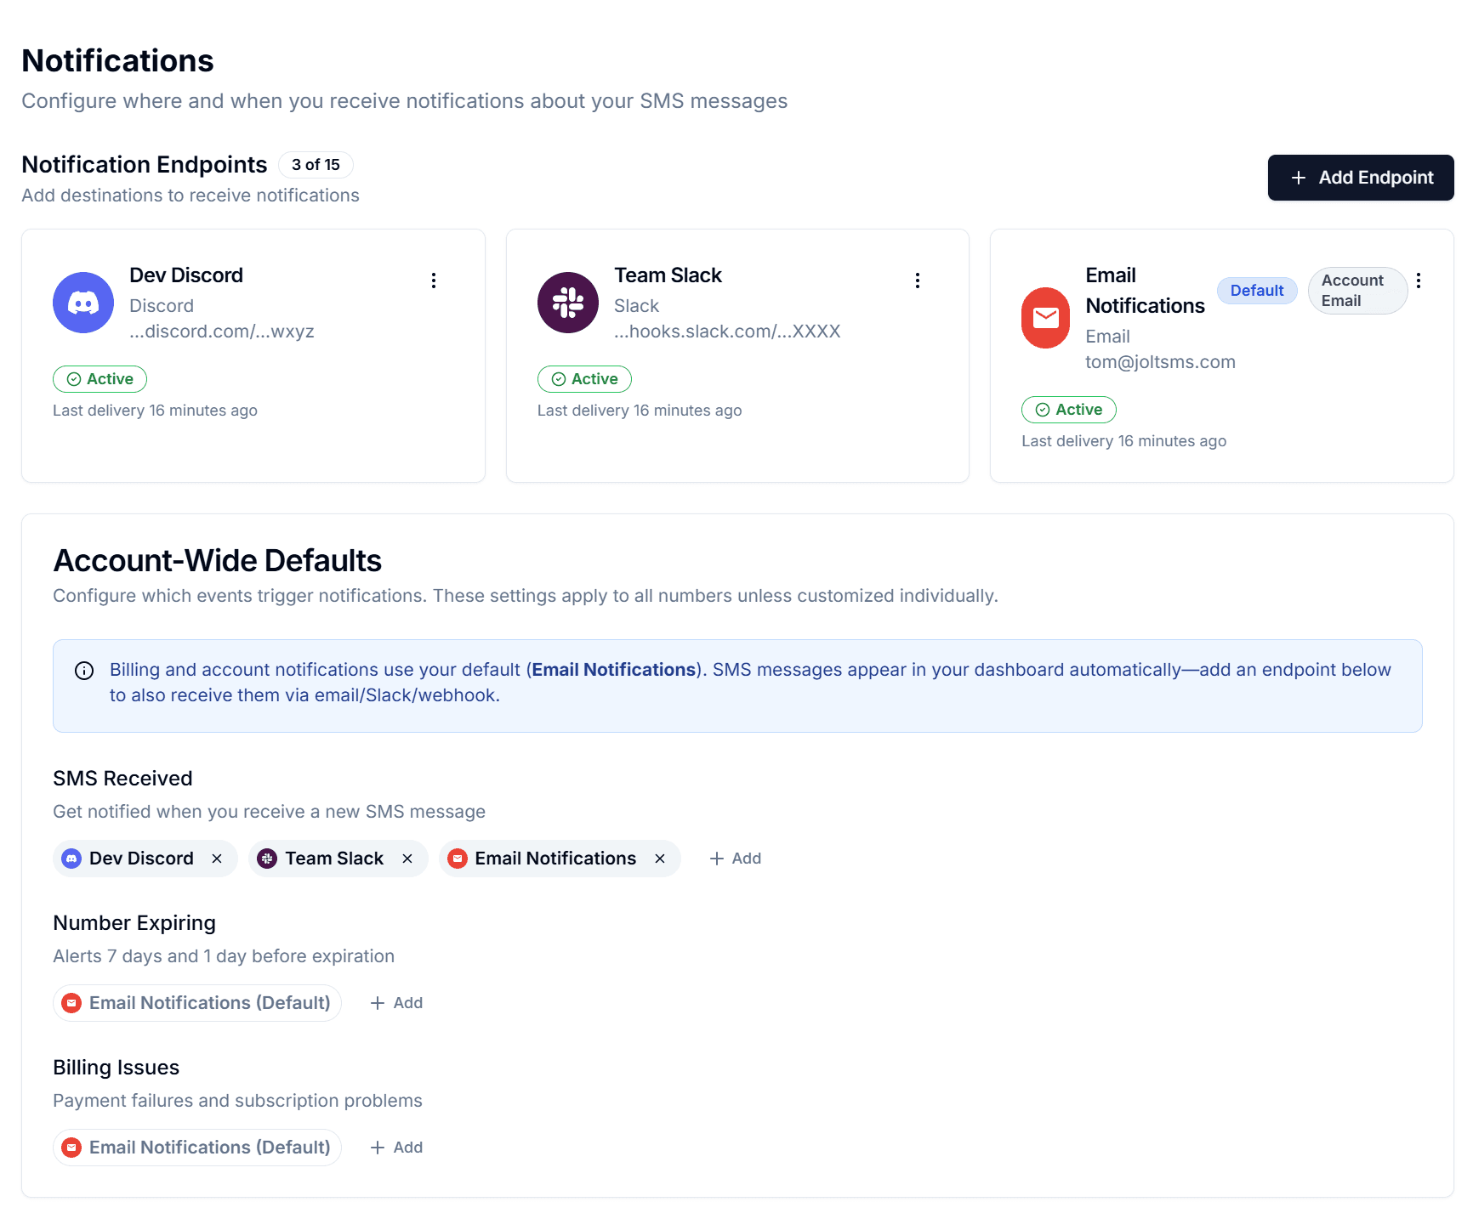Viewport: 1473px width, 1213px height.
Task: Click the Active status pill on Dev Discord
Action: (x=100, y=379)
